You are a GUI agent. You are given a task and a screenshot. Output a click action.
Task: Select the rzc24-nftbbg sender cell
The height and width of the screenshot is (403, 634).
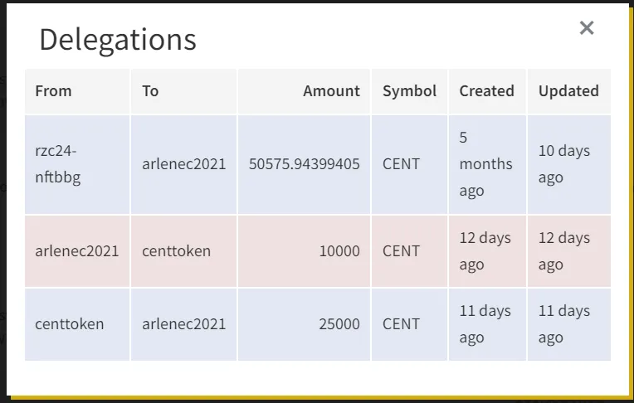tap(77, 164)
